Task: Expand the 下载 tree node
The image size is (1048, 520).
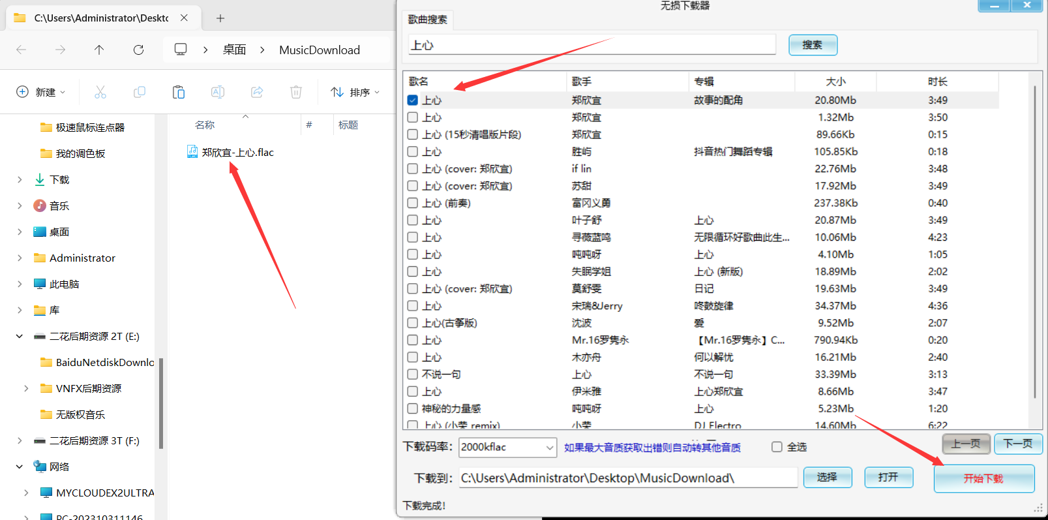Action: coord(20,179)
